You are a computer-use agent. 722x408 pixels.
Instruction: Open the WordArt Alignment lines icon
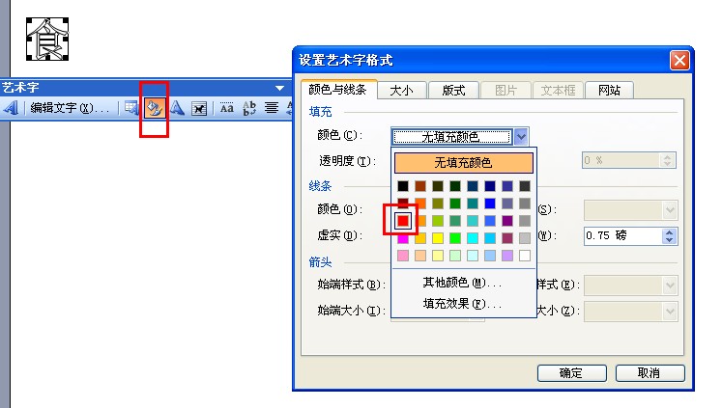pos(272,108)
